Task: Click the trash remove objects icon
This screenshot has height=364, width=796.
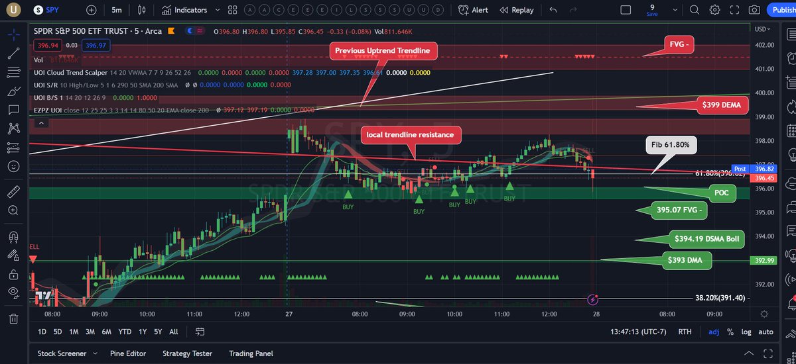Action: tap(13, 318)
